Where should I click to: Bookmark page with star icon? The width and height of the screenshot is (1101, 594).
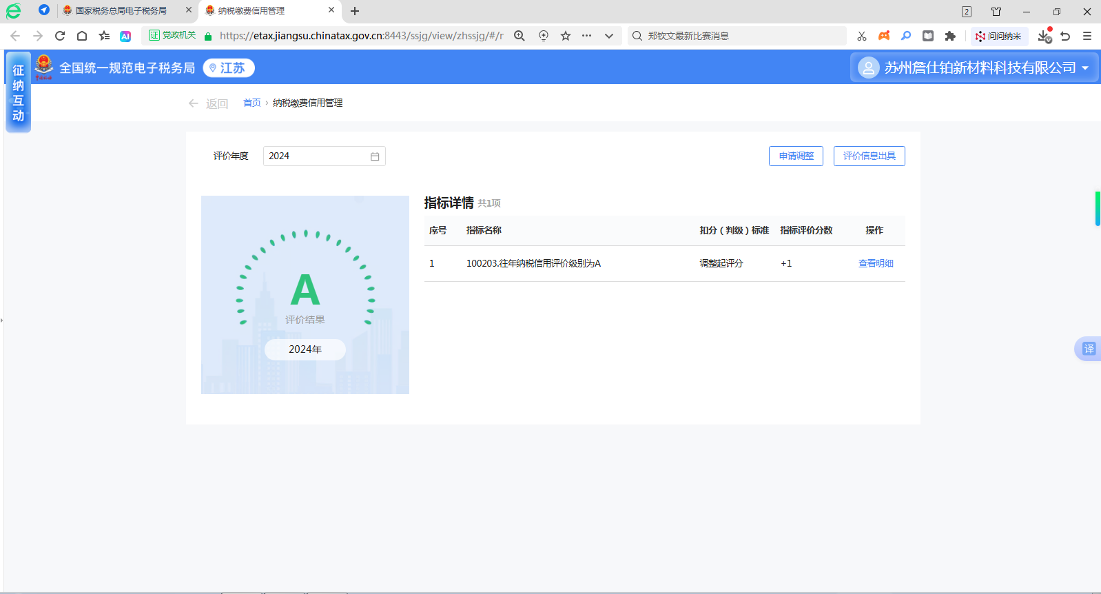point(566,36)
